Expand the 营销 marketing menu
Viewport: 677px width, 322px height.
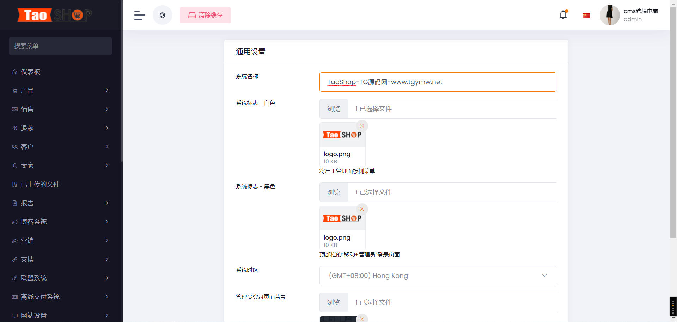(x=60, y=241)
